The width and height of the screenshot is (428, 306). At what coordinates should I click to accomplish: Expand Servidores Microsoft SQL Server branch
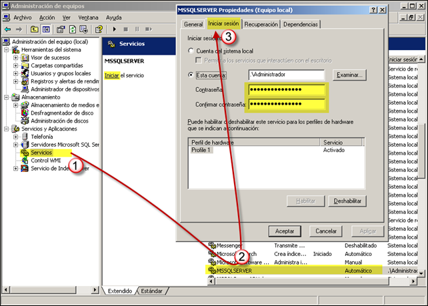tap(15, 145)
